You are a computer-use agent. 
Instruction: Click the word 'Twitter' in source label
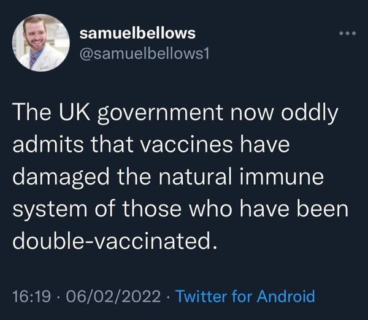tap(202, 296)
